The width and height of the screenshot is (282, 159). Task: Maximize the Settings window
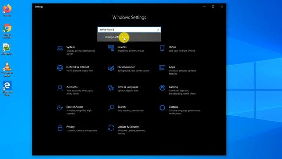[213, 7]
